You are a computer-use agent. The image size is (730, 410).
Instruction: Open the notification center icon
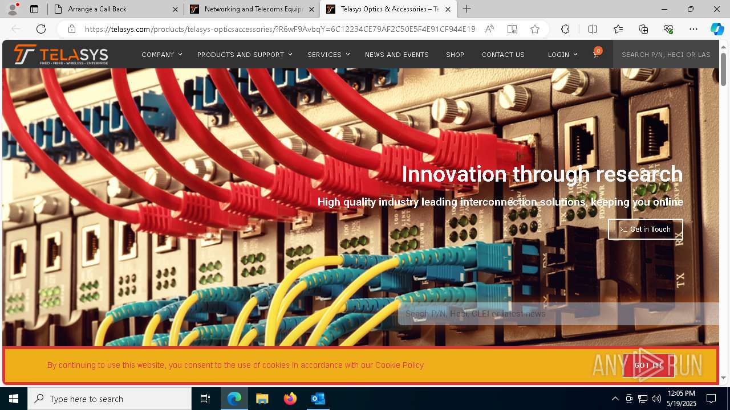(x=711, y=399)
